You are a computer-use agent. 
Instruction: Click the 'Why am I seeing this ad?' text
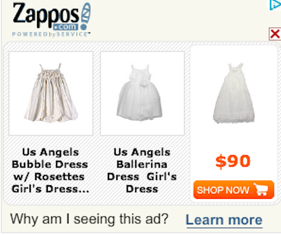point(89,219)
